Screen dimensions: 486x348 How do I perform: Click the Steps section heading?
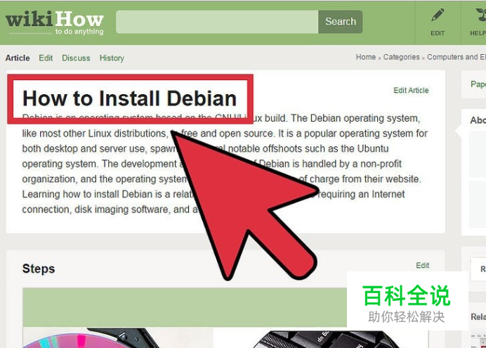[39, 269]
